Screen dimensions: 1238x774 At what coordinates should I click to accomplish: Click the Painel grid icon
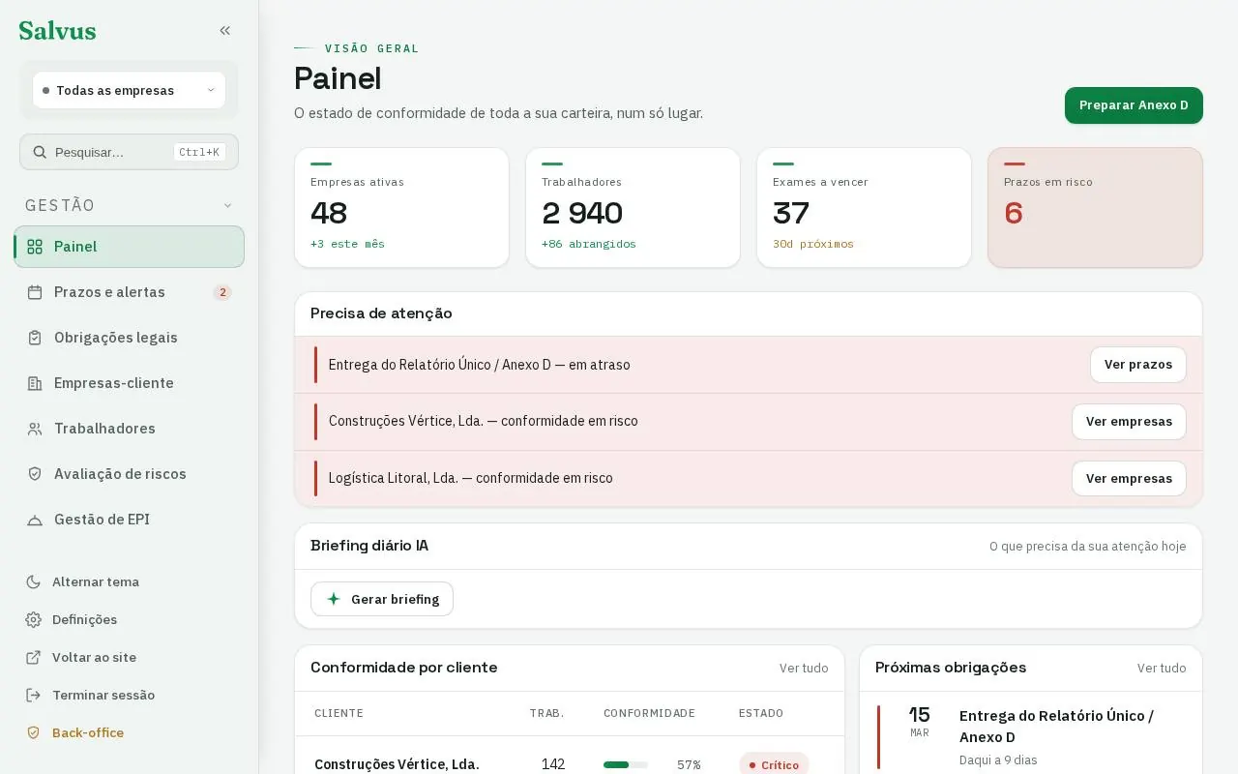pos(35,247)
